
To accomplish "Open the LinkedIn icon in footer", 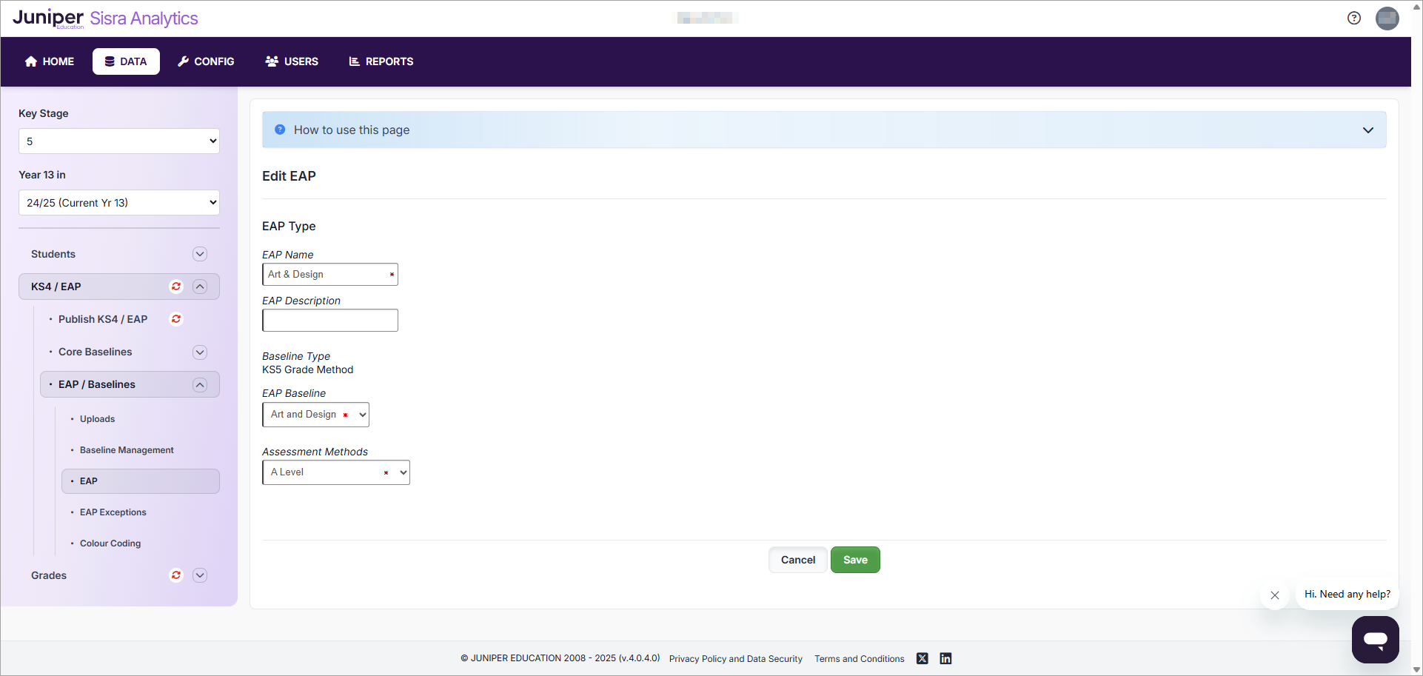I will click(945, 658).
